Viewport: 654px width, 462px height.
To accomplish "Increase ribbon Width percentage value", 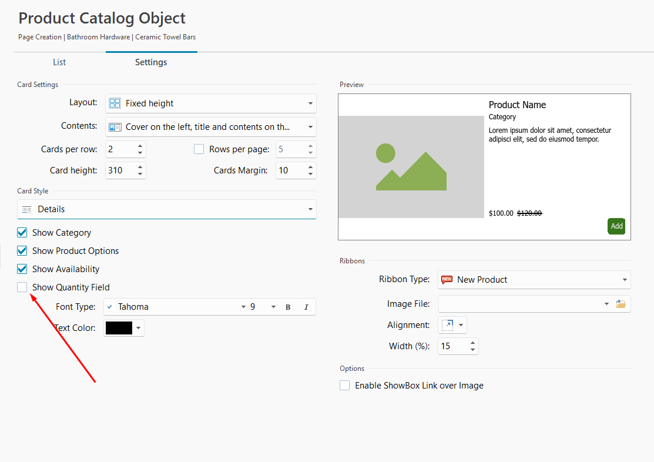I will 472,342.
